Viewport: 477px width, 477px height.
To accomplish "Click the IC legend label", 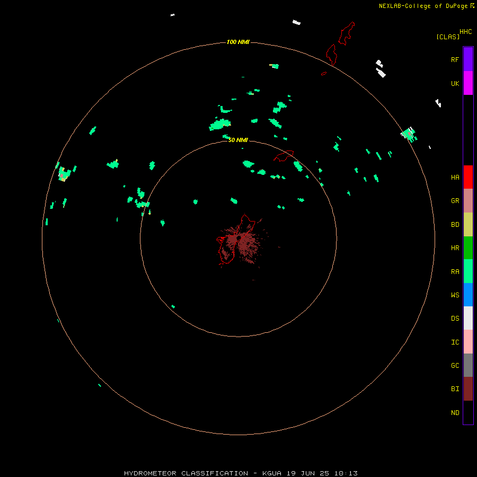I will [x=455, y=342].
